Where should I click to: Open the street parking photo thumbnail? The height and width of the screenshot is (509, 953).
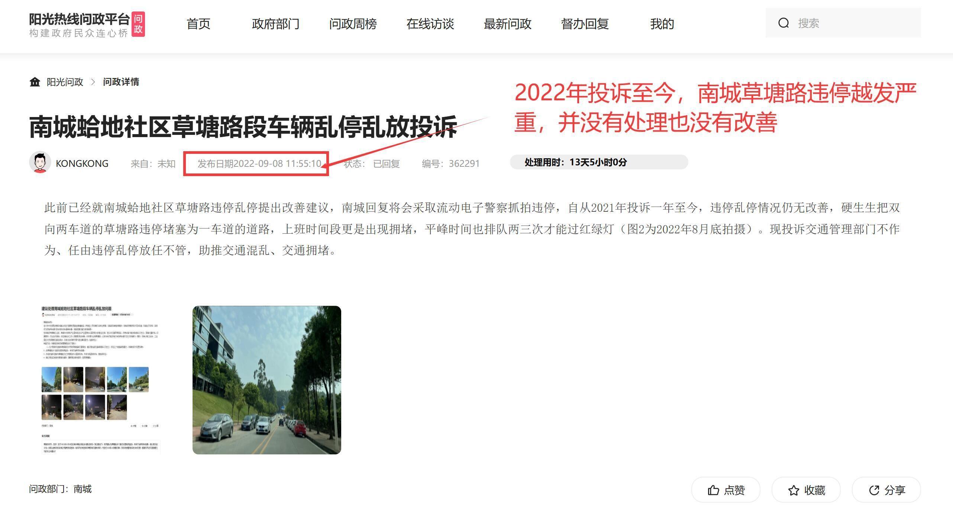coord(267,380)
